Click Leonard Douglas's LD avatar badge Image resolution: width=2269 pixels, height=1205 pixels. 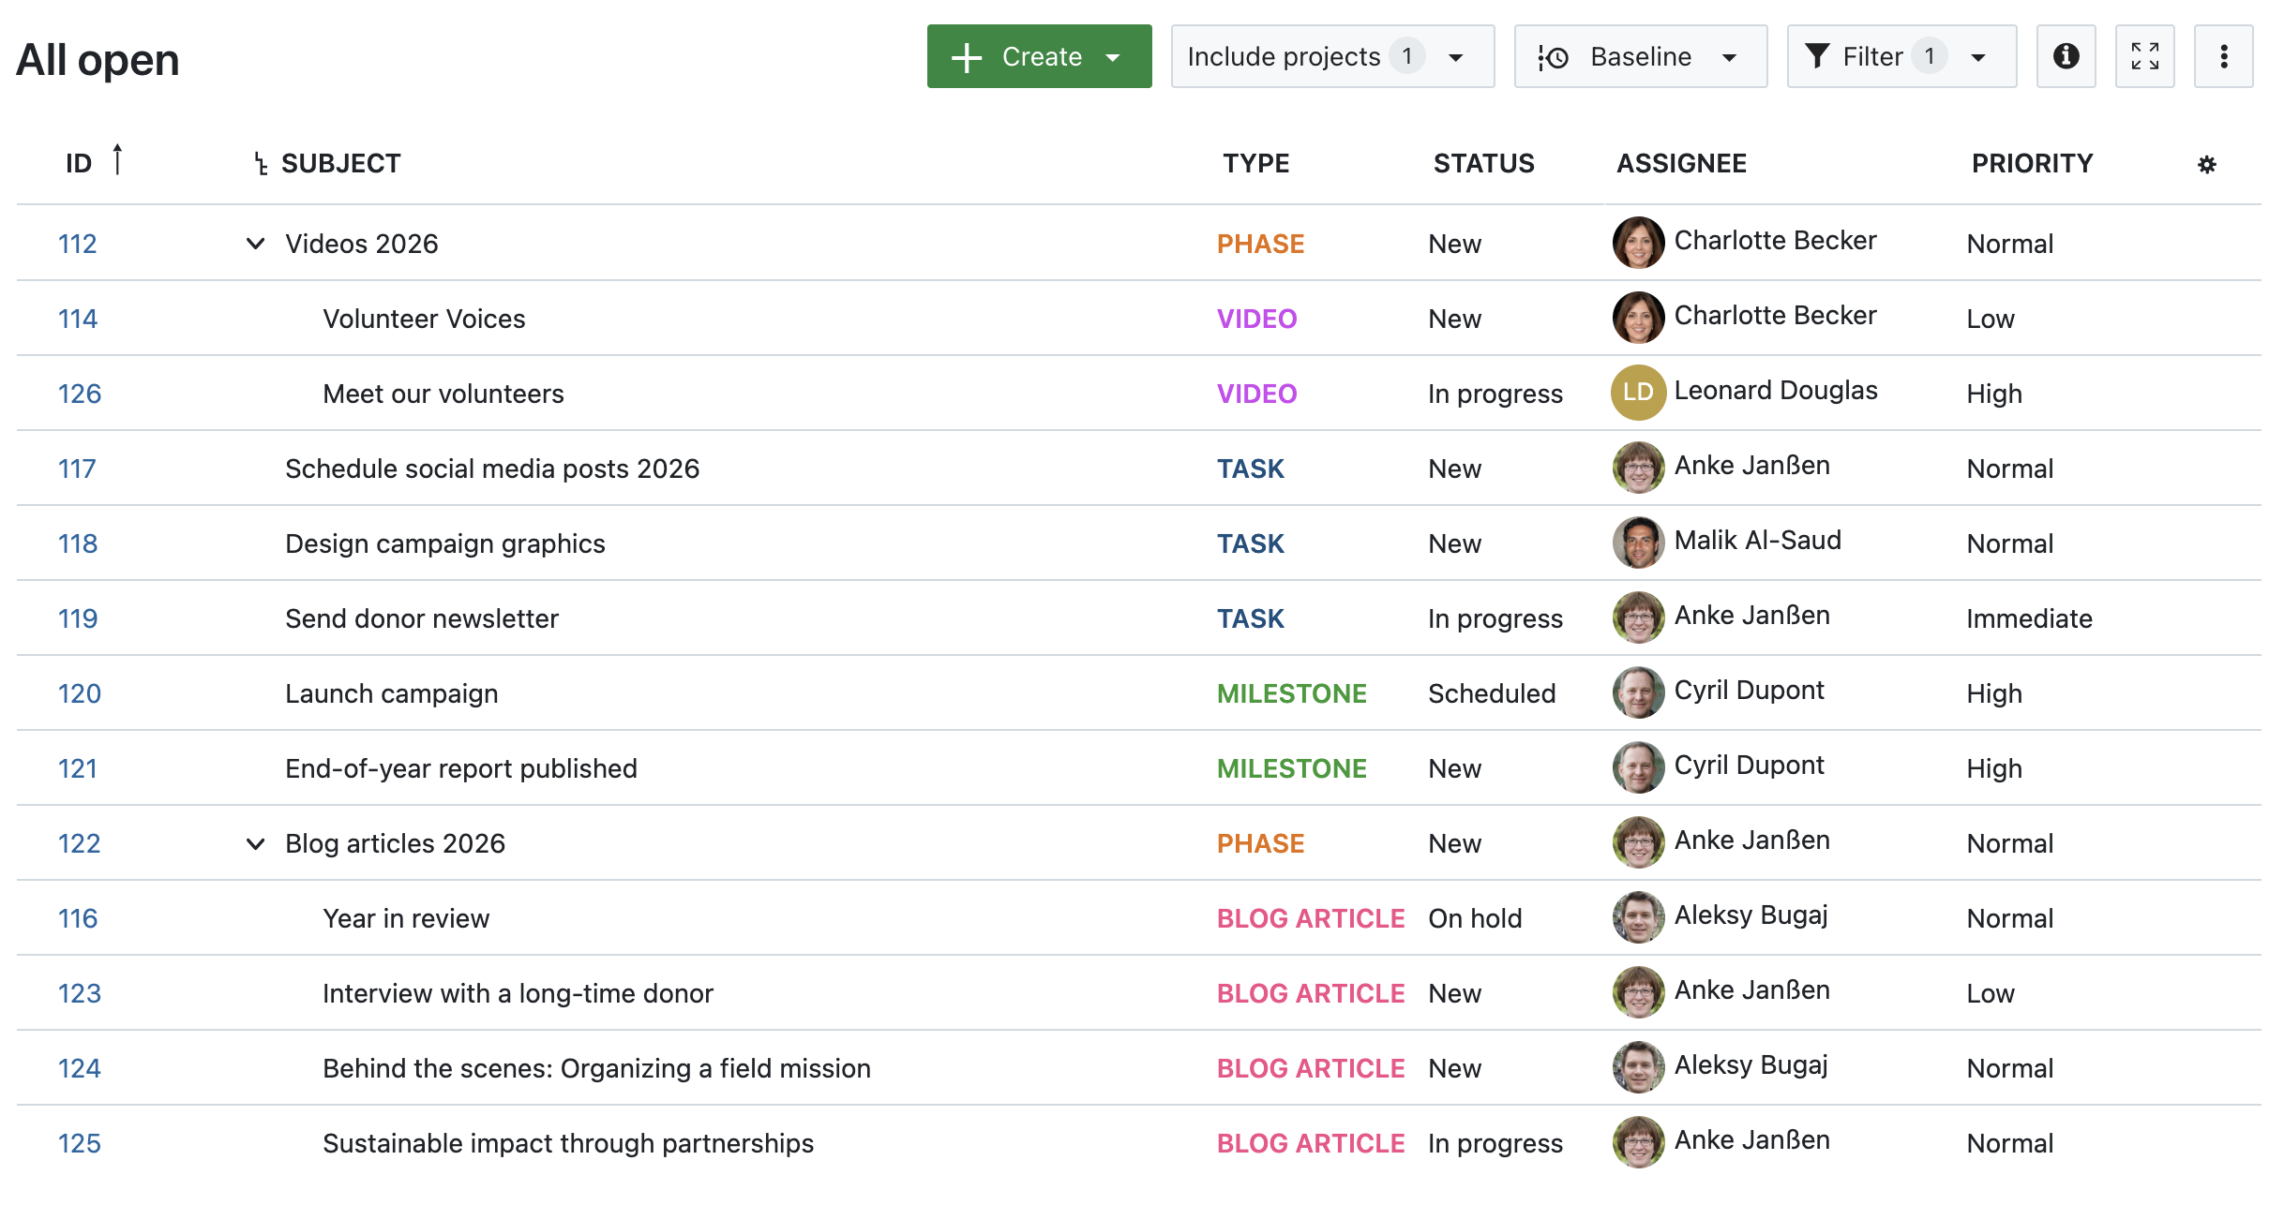click(x=1637, y=393)
